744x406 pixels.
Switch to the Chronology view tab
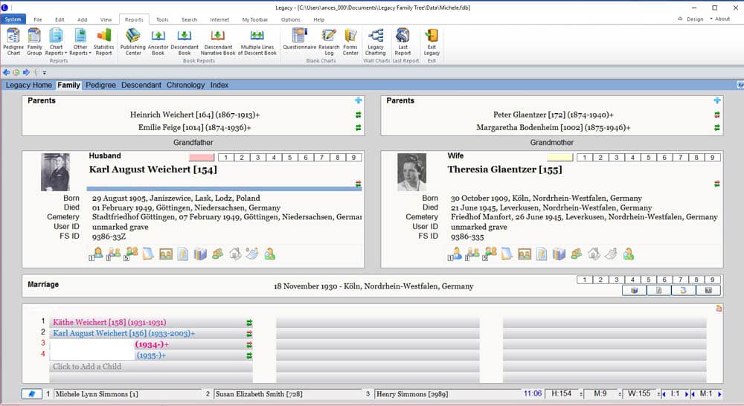[185, 86]
